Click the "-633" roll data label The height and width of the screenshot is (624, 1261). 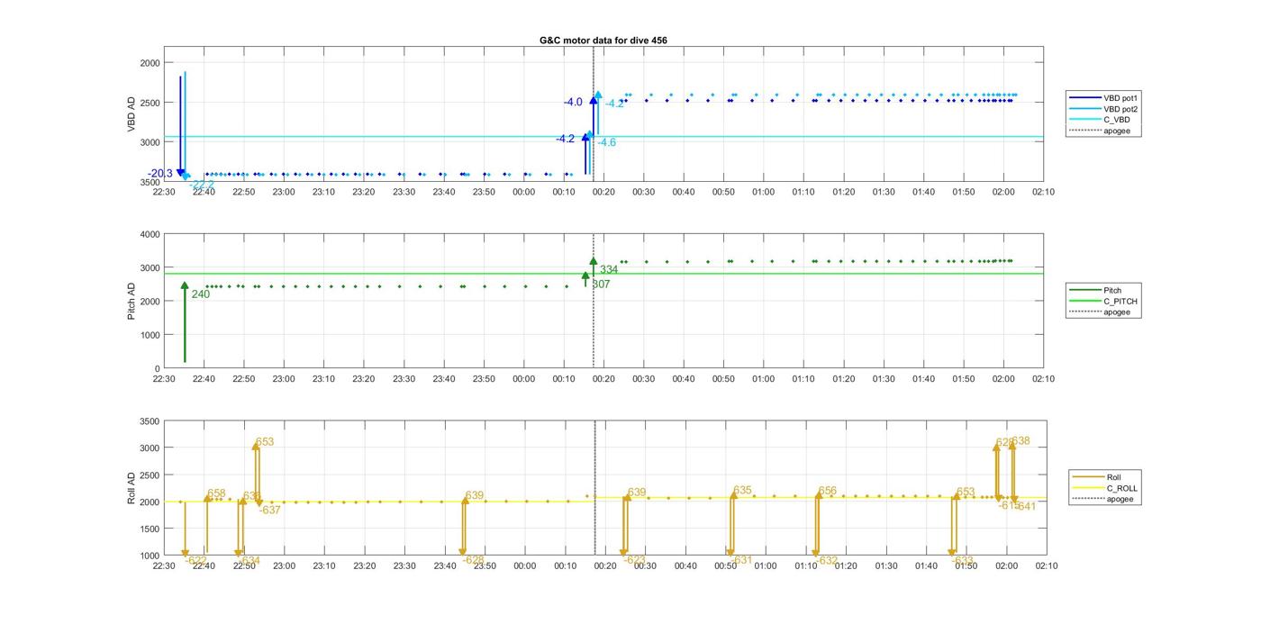point(963,561)
